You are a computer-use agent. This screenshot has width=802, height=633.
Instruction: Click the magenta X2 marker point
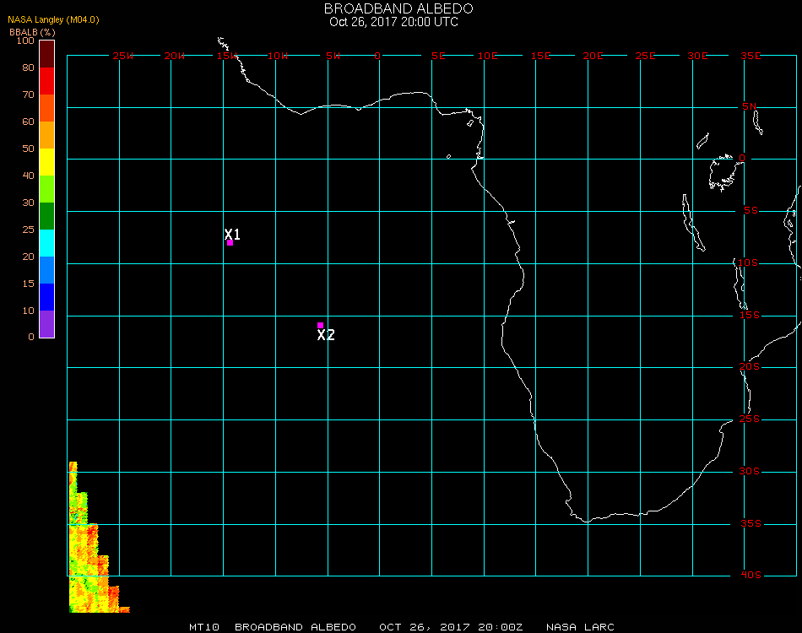pos(320,325)
